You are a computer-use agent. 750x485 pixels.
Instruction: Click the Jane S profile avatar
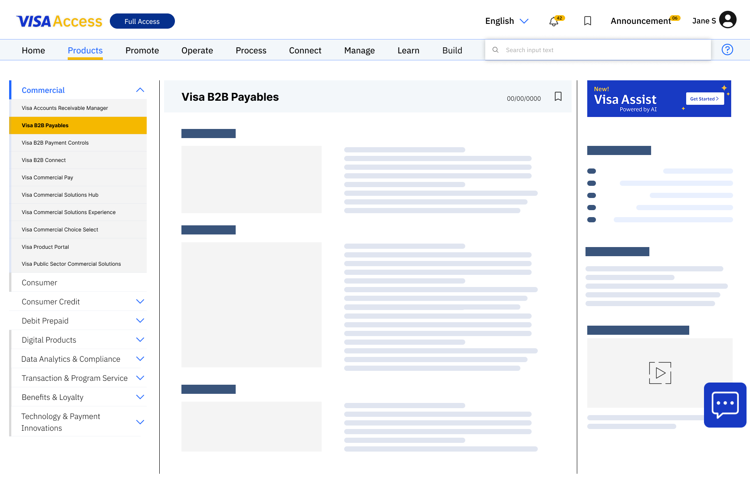[728, 20]
